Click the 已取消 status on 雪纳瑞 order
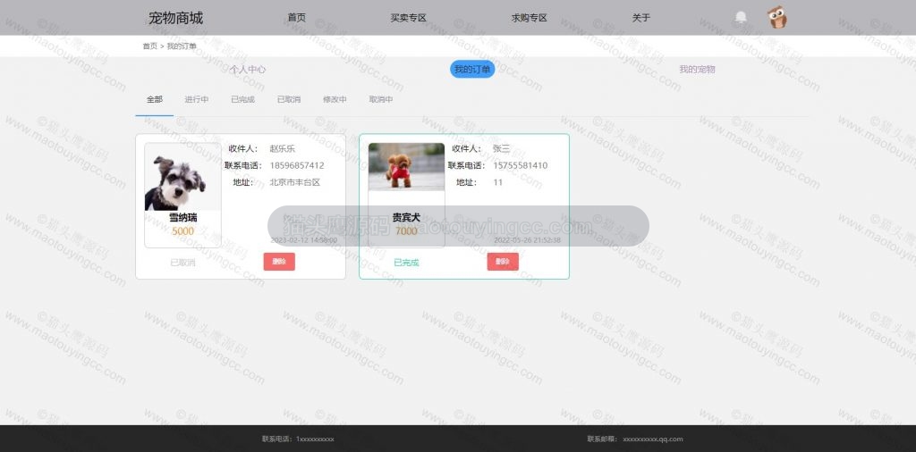This screenshot has height=452, width=916. coord(182,263)
